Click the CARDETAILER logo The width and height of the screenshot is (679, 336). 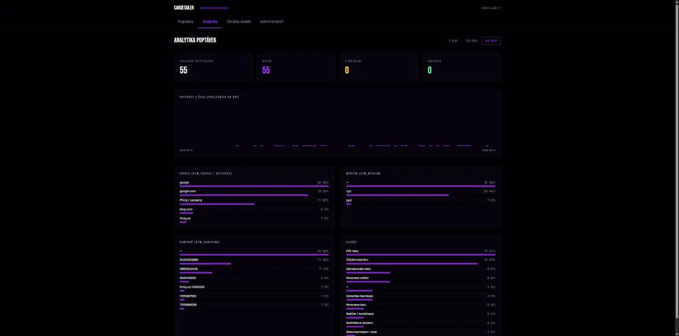(184, 8)
